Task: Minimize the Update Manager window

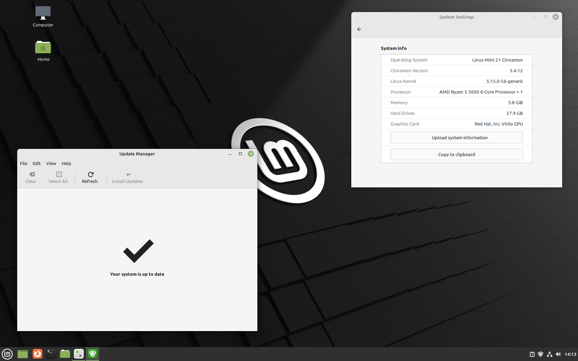Action: tap(230, 154)
